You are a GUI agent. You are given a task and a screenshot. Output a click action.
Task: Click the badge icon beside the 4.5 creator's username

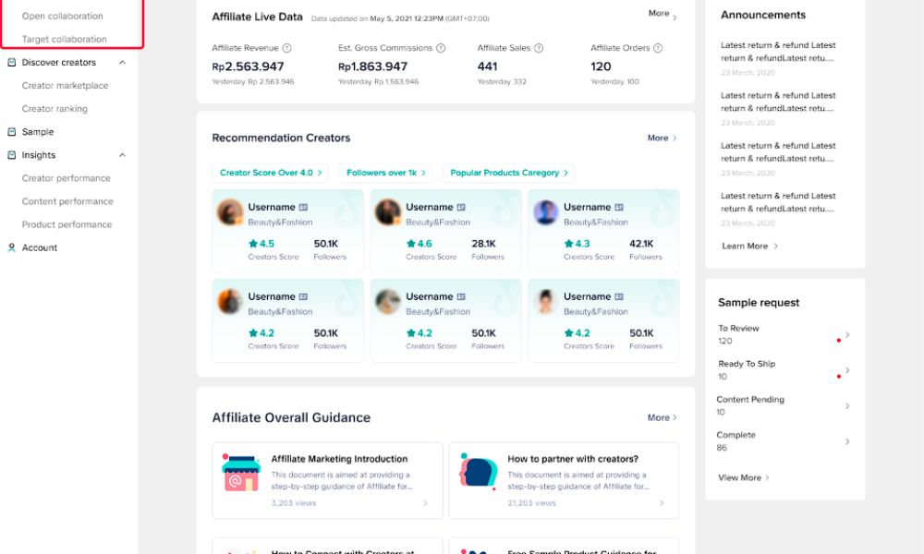(303, 207)
